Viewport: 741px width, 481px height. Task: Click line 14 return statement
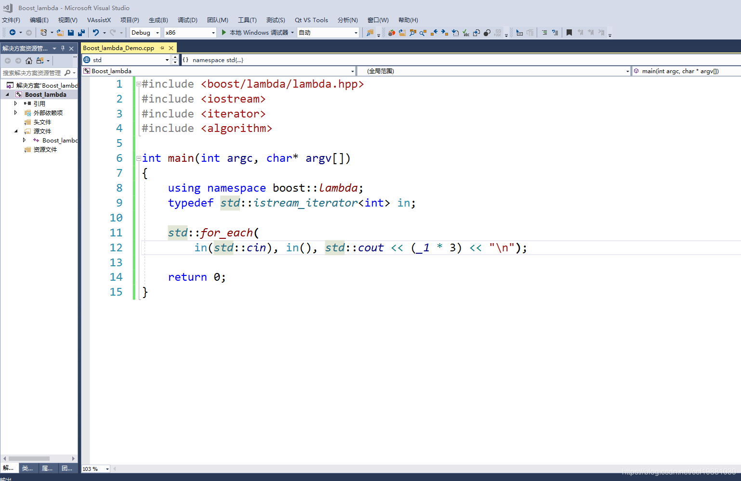[197, 277]
